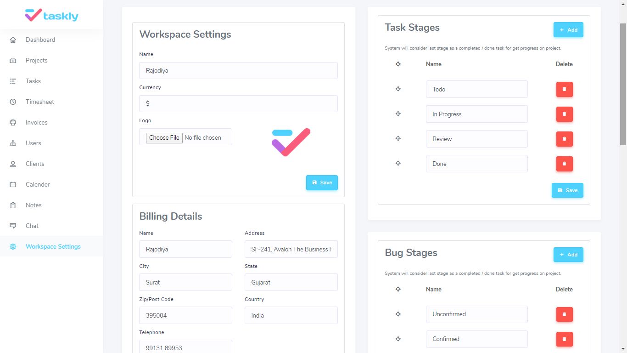Screen dimensions: 627x353
Task: Open Invoices using its sidebar icon
Action: tap(13, 122)
